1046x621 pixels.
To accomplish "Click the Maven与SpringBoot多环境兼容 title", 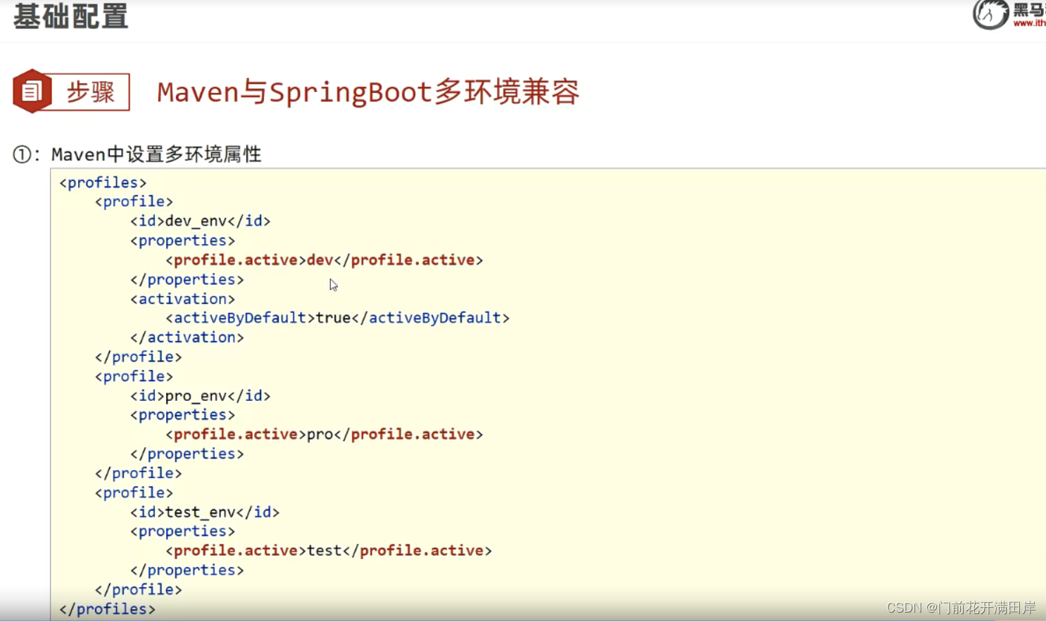I will [x=368, y=92].
